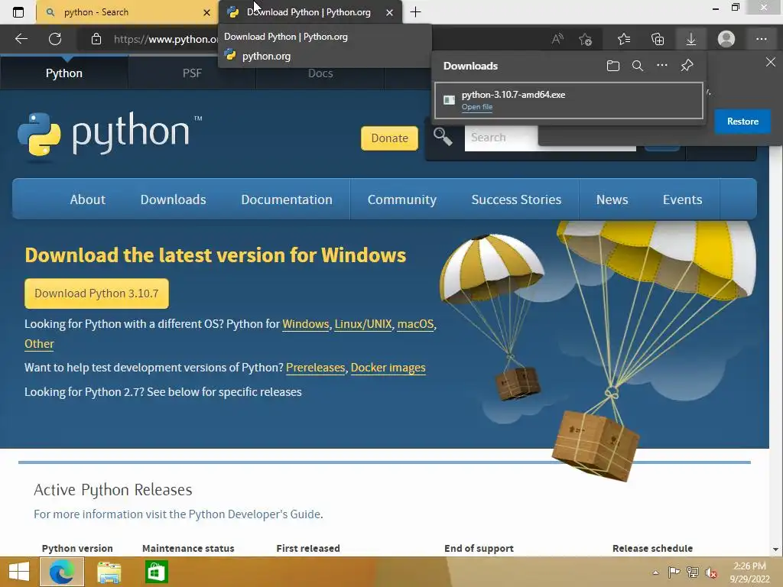
Task: Open the Community menu
Action: click(402, 199)
